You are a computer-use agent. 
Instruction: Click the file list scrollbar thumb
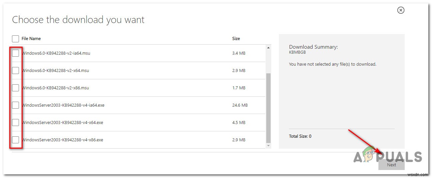point(268,107)
